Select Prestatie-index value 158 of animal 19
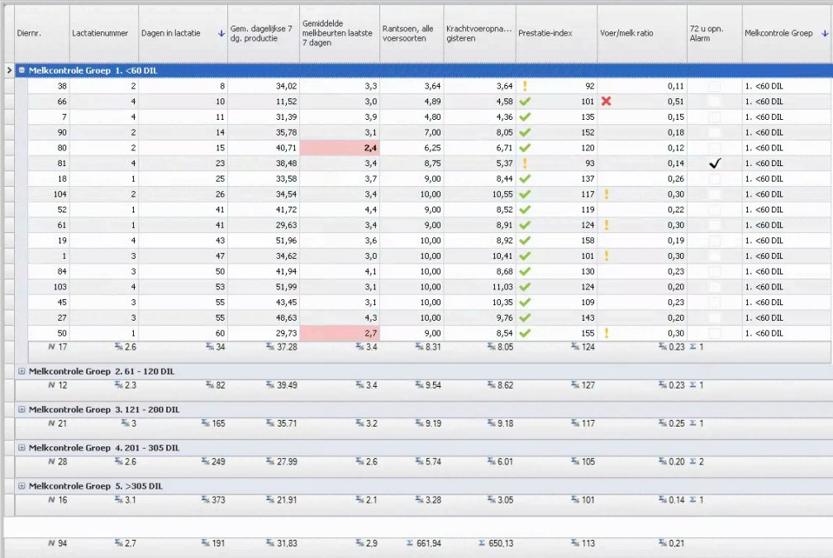This screenshot has height=558, width=833. click(588, 241)
